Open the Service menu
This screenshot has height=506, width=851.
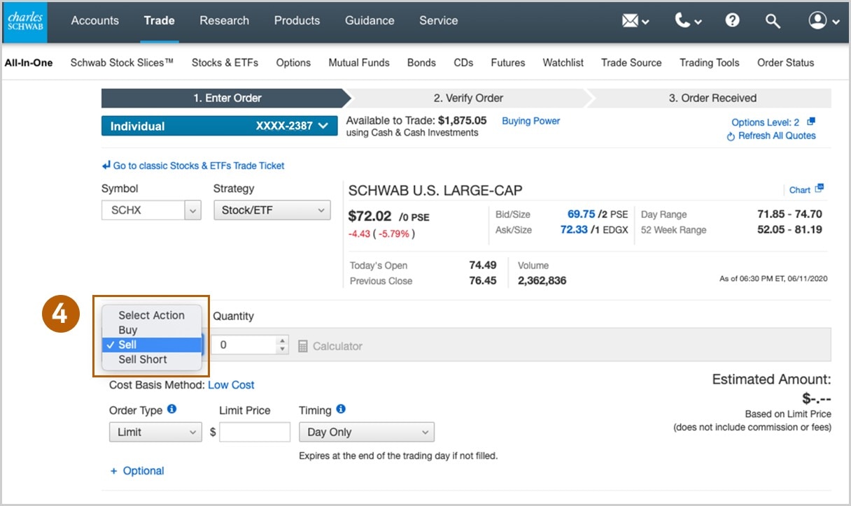coord(439,20)
